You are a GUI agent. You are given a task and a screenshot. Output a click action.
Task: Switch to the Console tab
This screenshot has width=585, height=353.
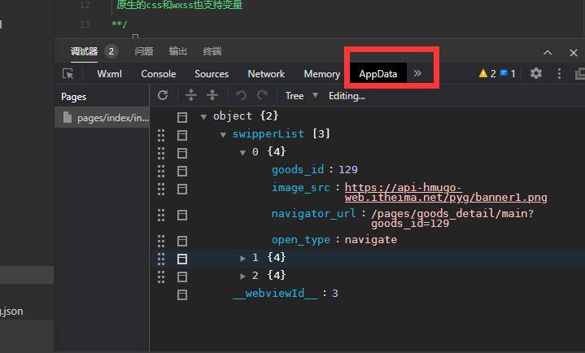pyautogui.click(x=158, y=74)
